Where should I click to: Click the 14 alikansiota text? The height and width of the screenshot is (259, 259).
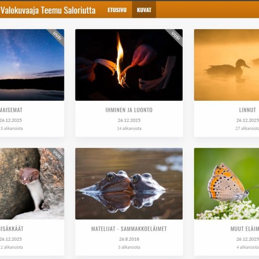(x=129, y=129)
